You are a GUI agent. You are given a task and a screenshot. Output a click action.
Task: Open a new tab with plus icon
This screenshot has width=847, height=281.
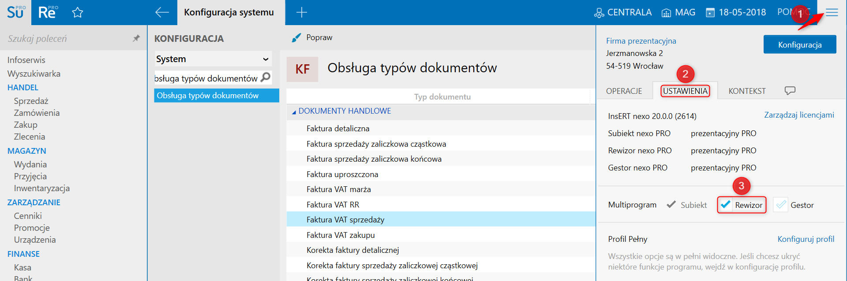pos(301,12)
